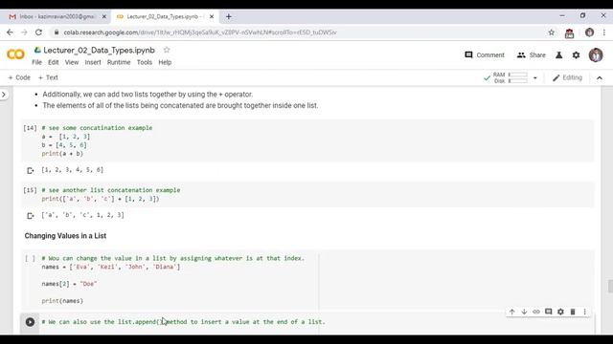Open cell settings gear in cell toolbar

pos(560,312)
